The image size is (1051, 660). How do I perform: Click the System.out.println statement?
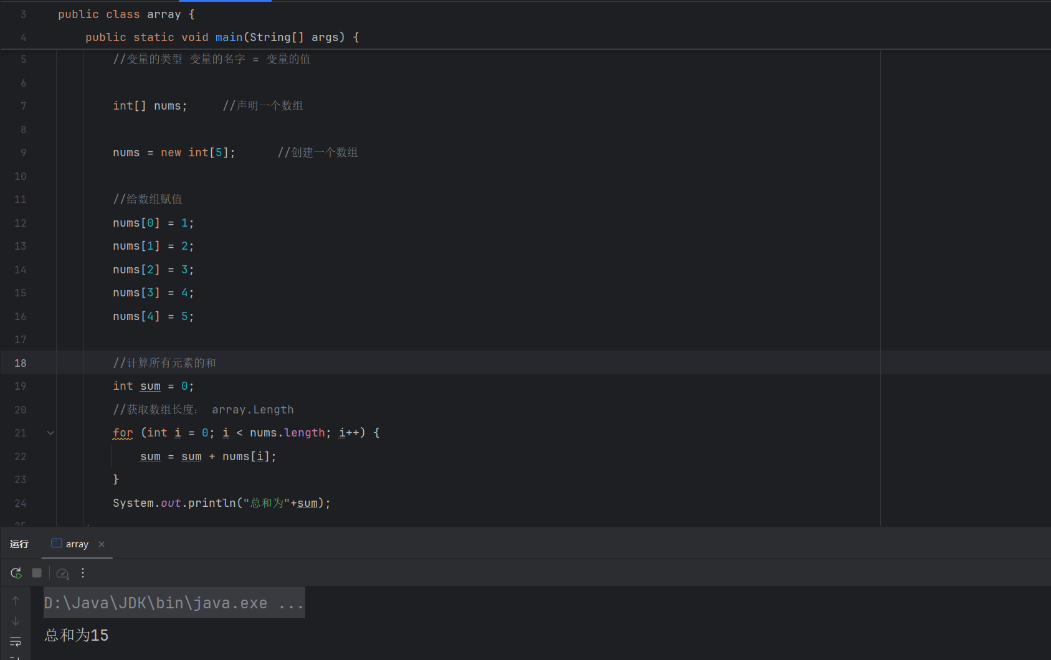click(222, 503)
